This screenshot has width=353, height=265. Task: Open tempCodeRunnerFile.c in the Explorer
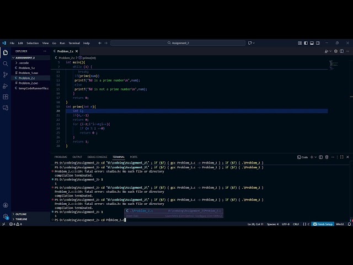pyautogui.click(x=31, y=88)
